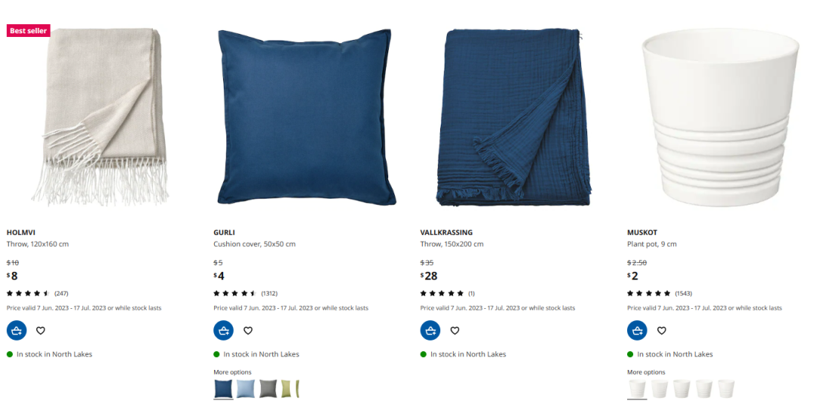The height and width of the screenshot is (410, 817).
Task: Select the last MUSKOT pot variant thumbnail
Action: pyautogui.click(x=726, y=389)
